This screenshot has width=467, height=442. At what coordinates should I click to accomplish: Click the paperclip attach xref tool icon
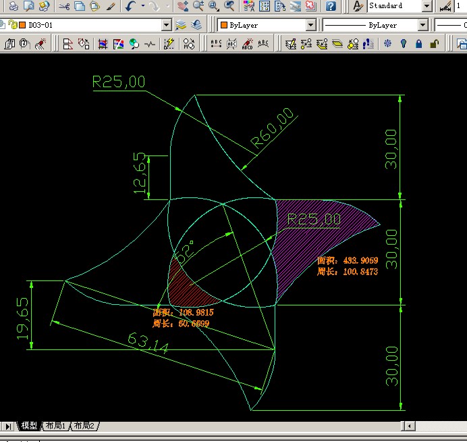point(25,44)
